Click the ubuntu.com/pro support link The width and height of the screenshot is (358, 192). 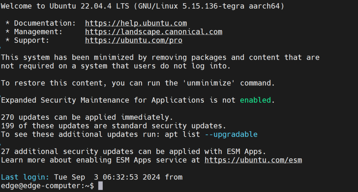tap(134, 40)
